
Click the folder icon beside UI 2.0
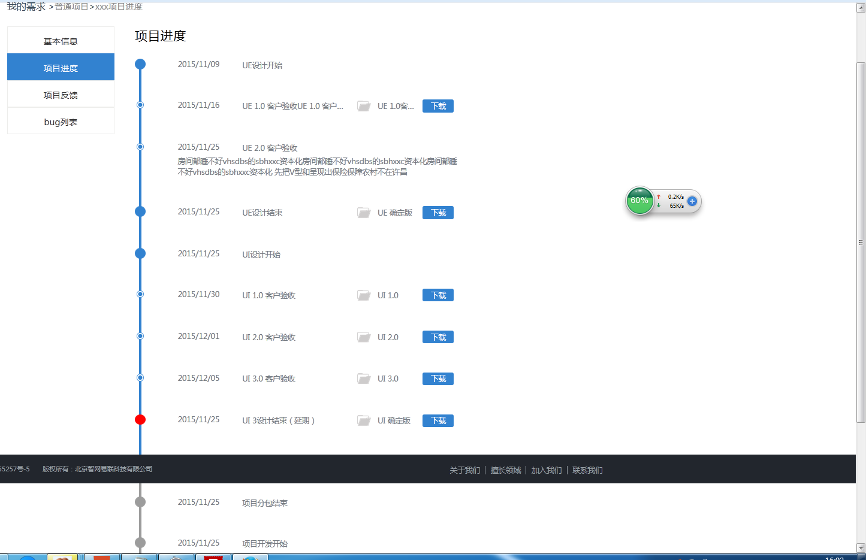[364, 337]
